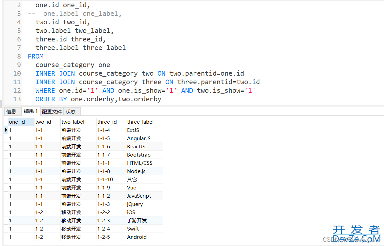Select the 结果 1 tab
Image resolution: width=384 pixels, height=246 pixels.
point(31,111)
